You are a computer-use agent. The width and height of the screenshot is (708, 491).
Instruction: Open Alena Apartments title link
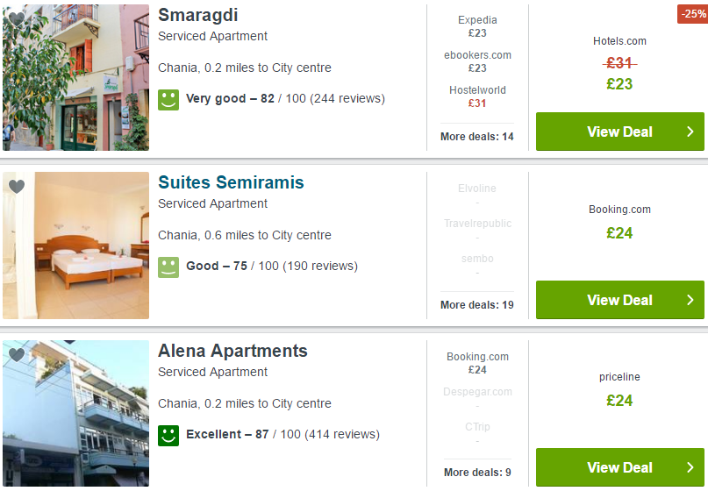pos(232,351)
